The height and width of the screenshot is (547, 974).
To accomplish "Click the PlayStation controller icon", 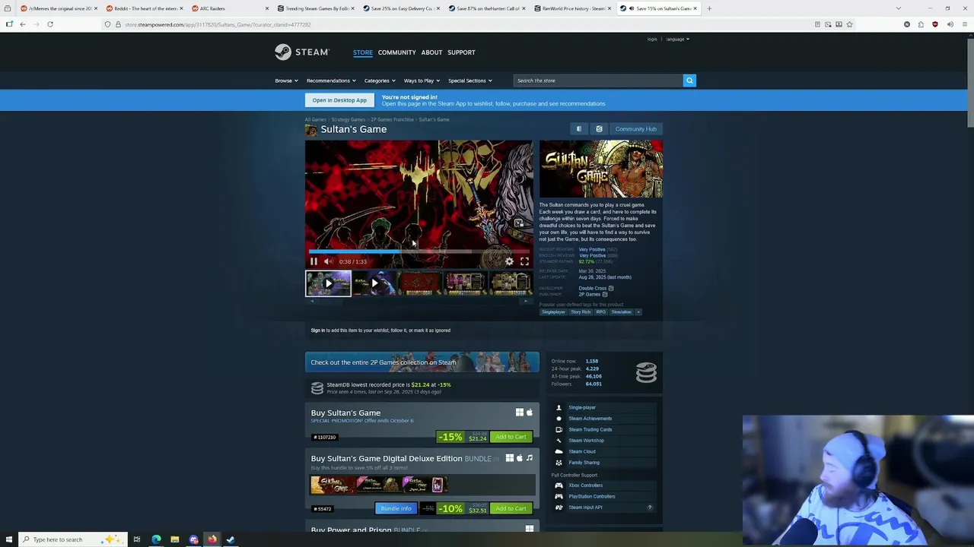I will (x=559, y=496).
